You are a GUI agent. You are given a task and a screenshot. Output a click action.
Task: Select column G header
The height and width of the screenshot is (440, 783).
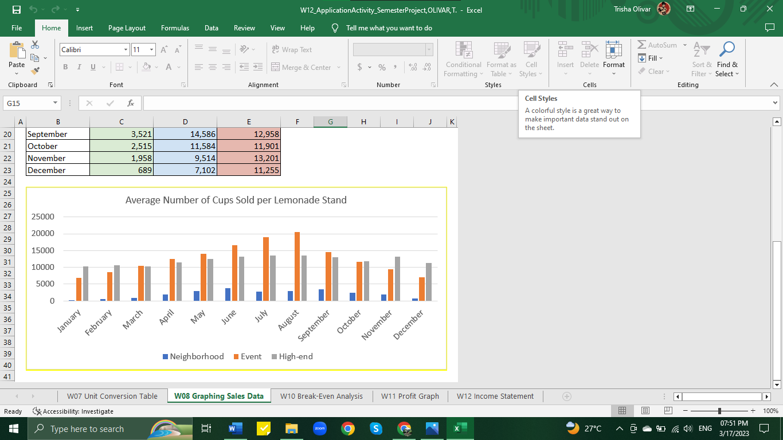(331, 121)
